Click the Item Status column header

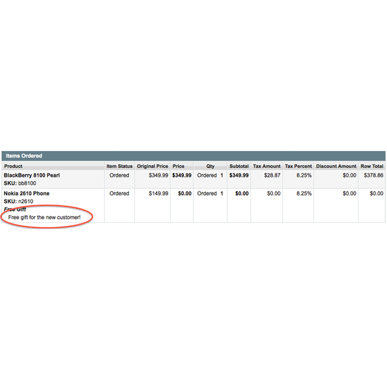pos(119,166)
